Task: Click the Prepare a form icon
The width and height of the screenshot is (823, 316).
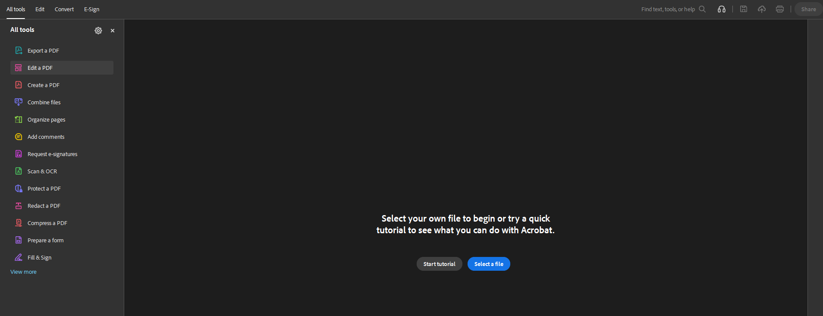Action: click(x=19, y=240)
